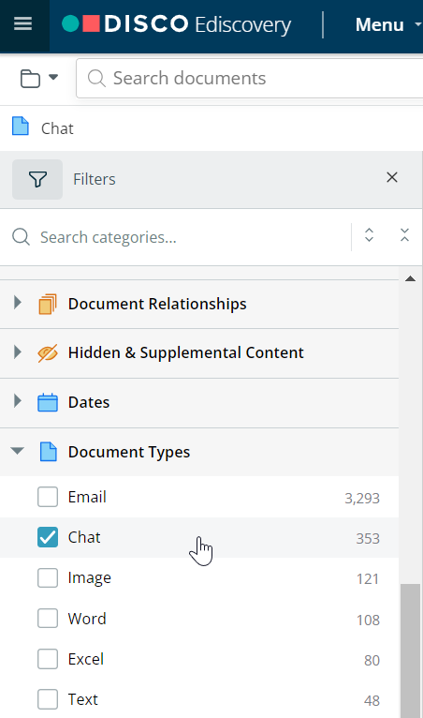The height and width of the screenshot is (718, 423).
Task: Check the Image document type checkbox
Action: [x=48, y=578]
